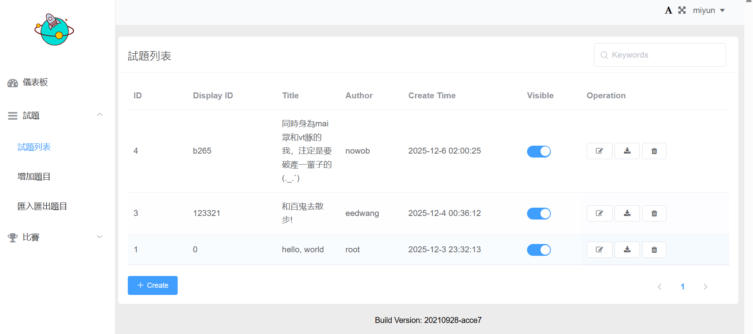This screenshot has height=334, width=753.
Task: Click the rocket planet logo
Action: pos(54,30)
